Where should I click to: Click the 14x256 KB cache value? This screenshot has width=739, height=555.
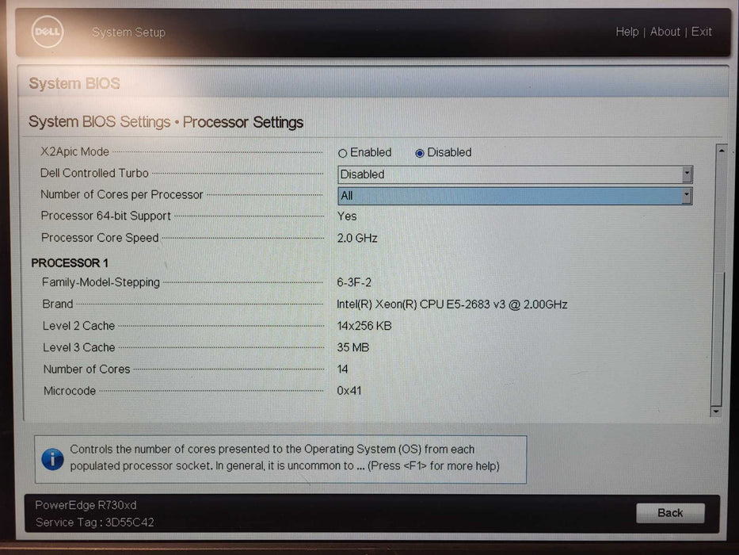(x=364, y=326)
